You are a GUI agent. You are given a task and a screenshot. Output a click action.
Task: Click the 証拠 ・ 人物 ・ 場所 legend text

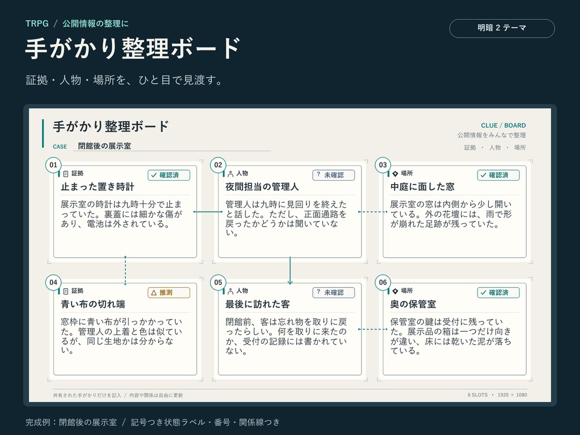pyautogui.click(x=495, y=148)
